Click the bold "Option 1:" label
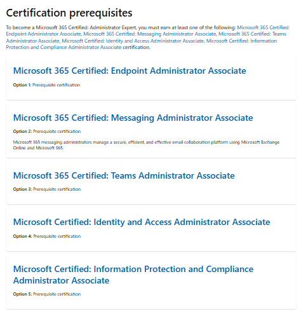Image resolution: width=308 pixels, height=314 pixels. pyautogui.click(x=22, y=85)
